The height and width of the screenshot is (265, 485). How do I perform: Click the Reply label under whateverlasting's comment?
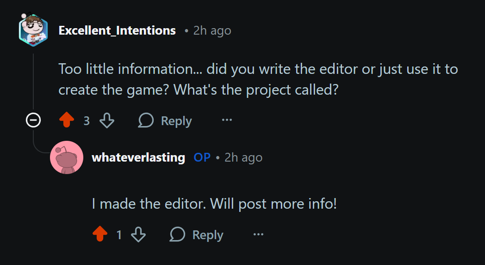208,235
